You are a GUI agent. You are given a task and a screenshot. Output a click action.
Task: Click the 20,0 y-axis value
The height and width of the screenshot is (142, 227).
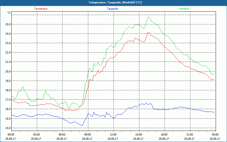point(8,72)
